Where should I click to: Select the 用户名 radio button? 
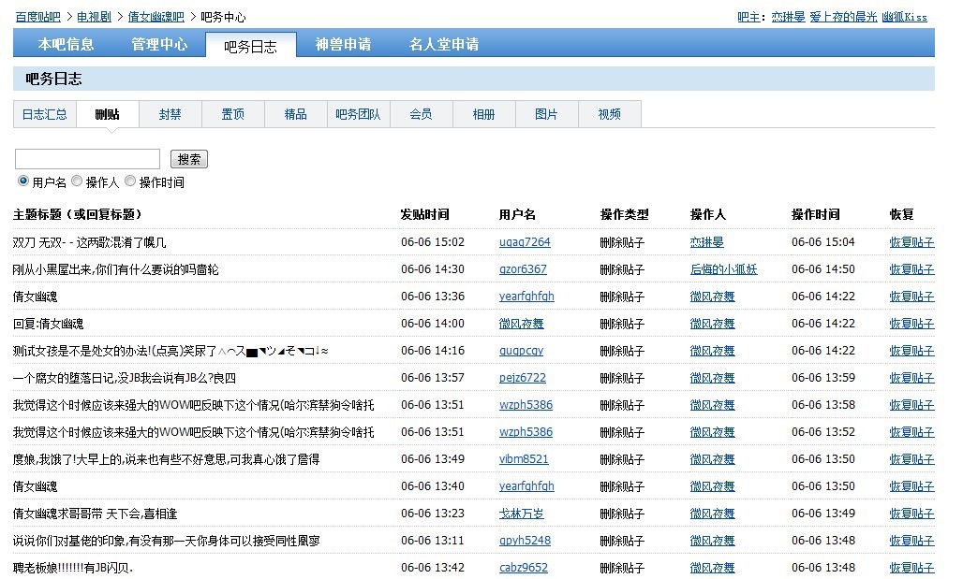click(x=23, y=181)
